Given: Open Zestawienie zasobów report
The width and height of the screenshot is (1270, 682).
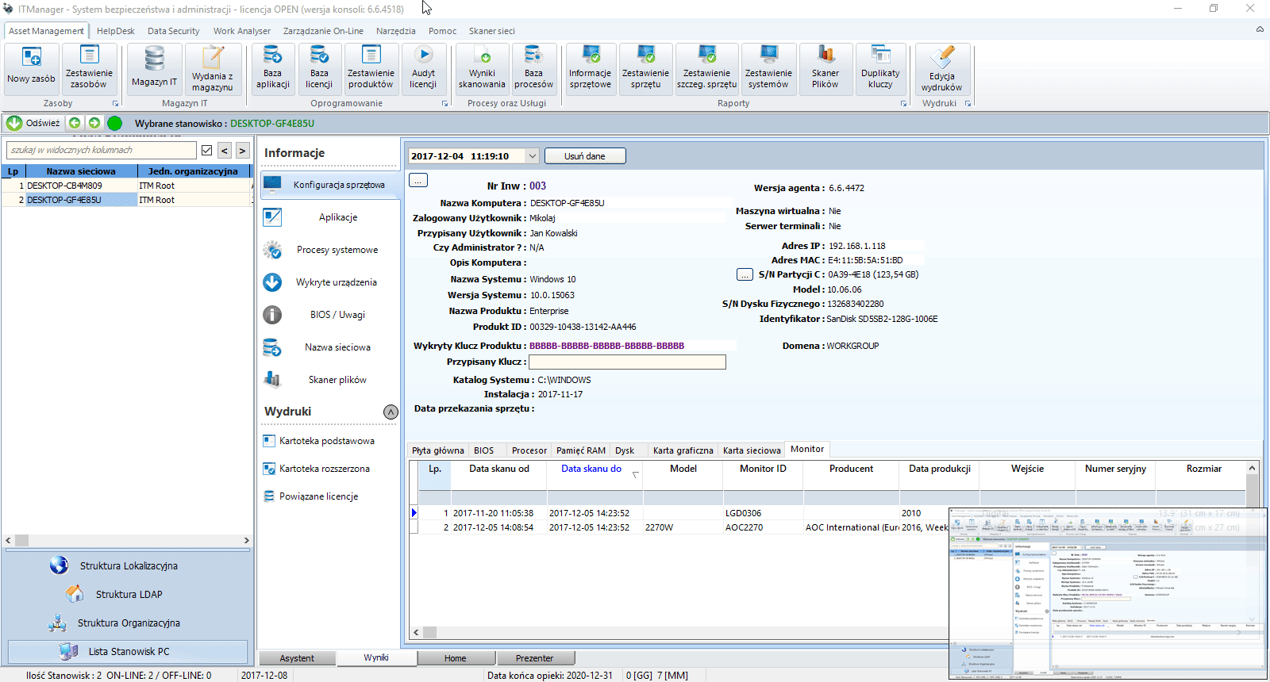Looking at the screenshot, I should click(x=89, y=69).
